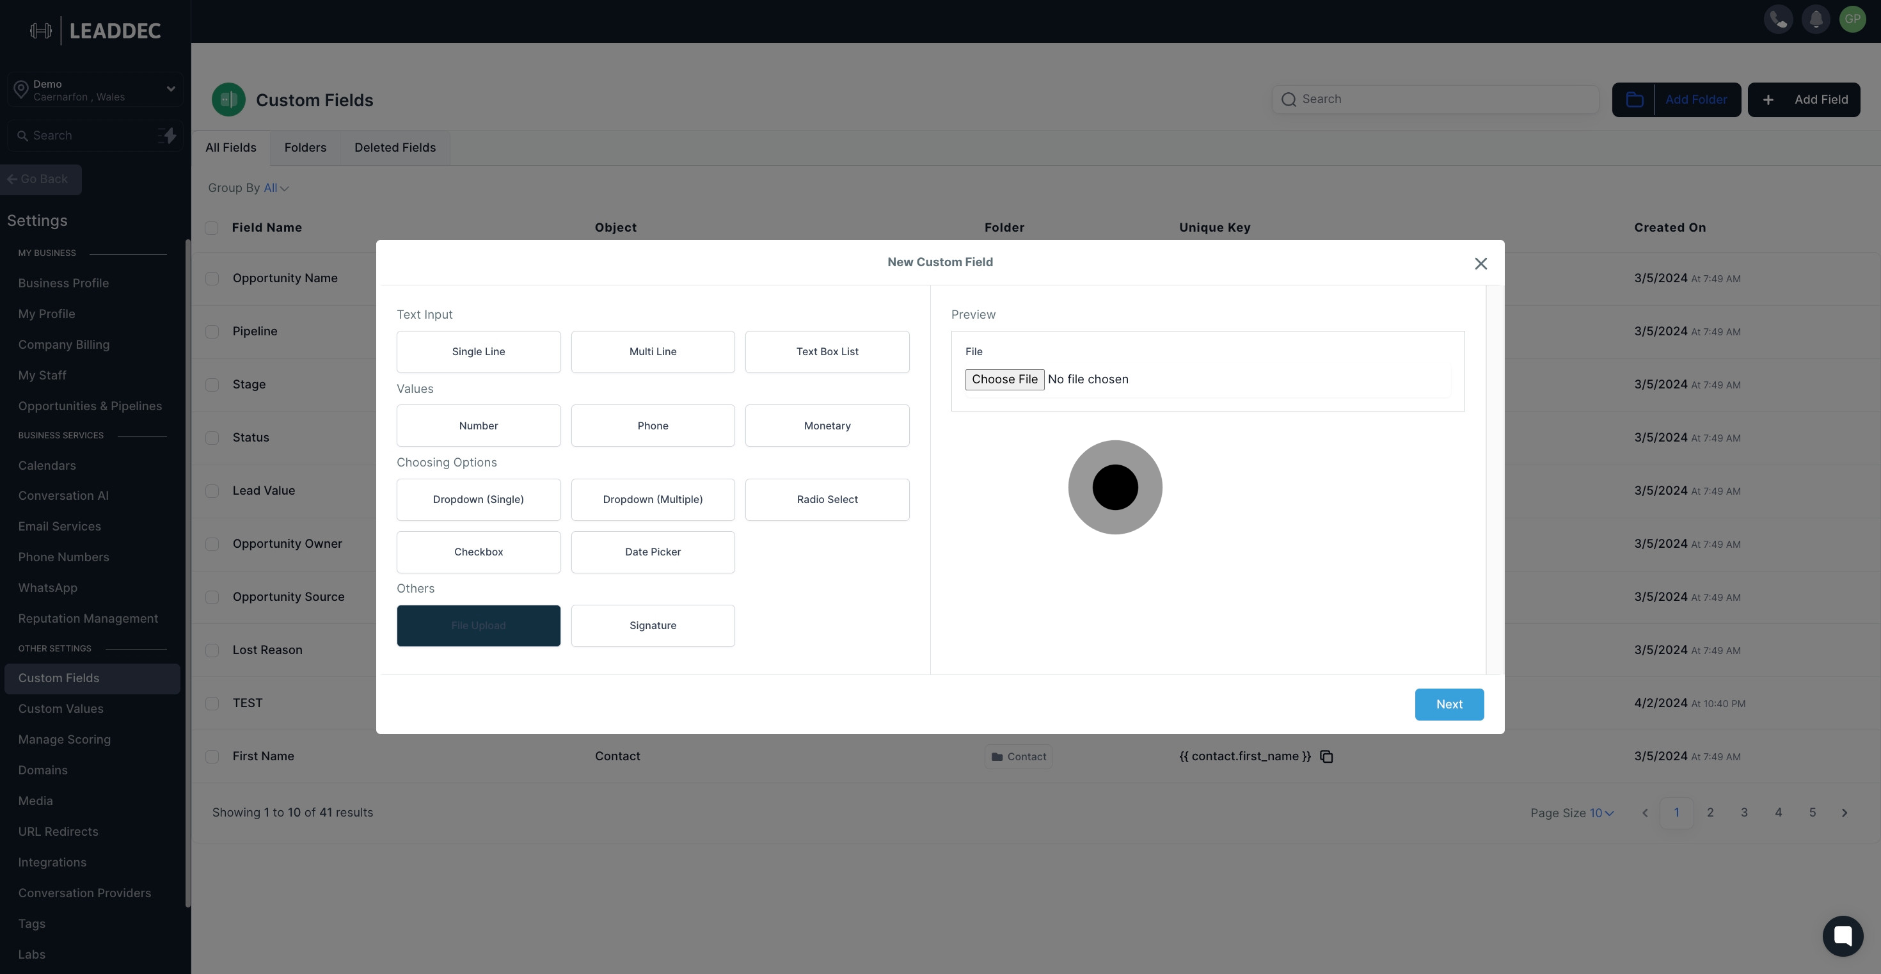Toggle the select-all Field Name header checkbox

[211, 228]
